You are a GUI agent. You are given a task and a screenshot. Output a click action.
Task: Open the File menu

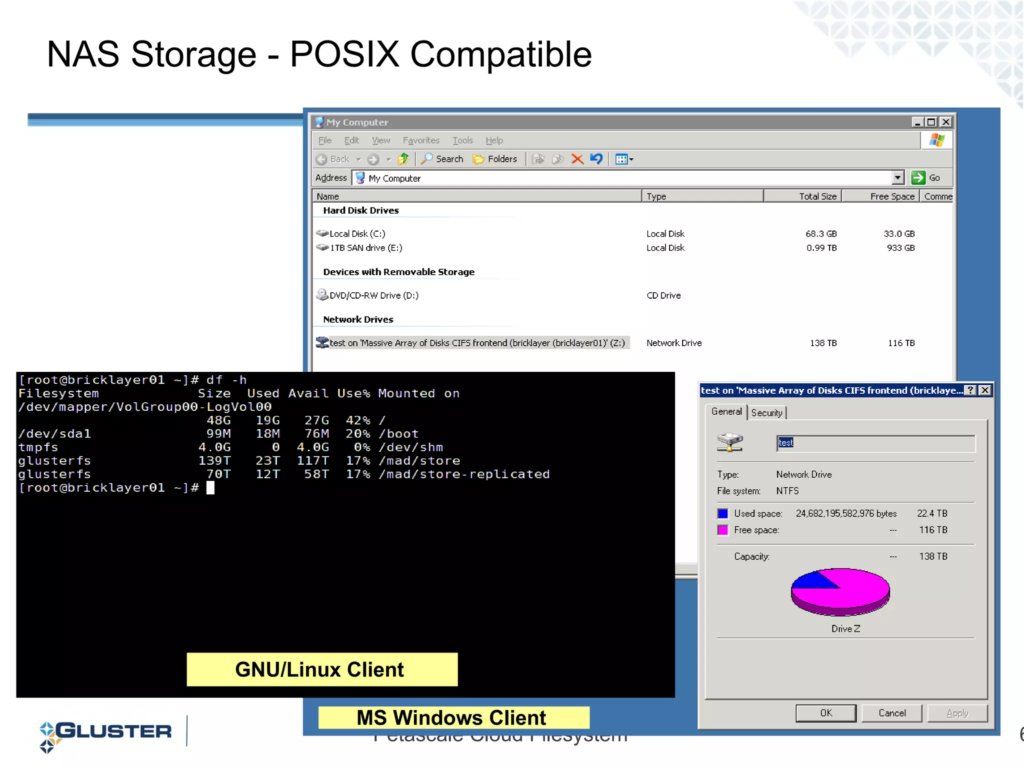coord(325,141)
